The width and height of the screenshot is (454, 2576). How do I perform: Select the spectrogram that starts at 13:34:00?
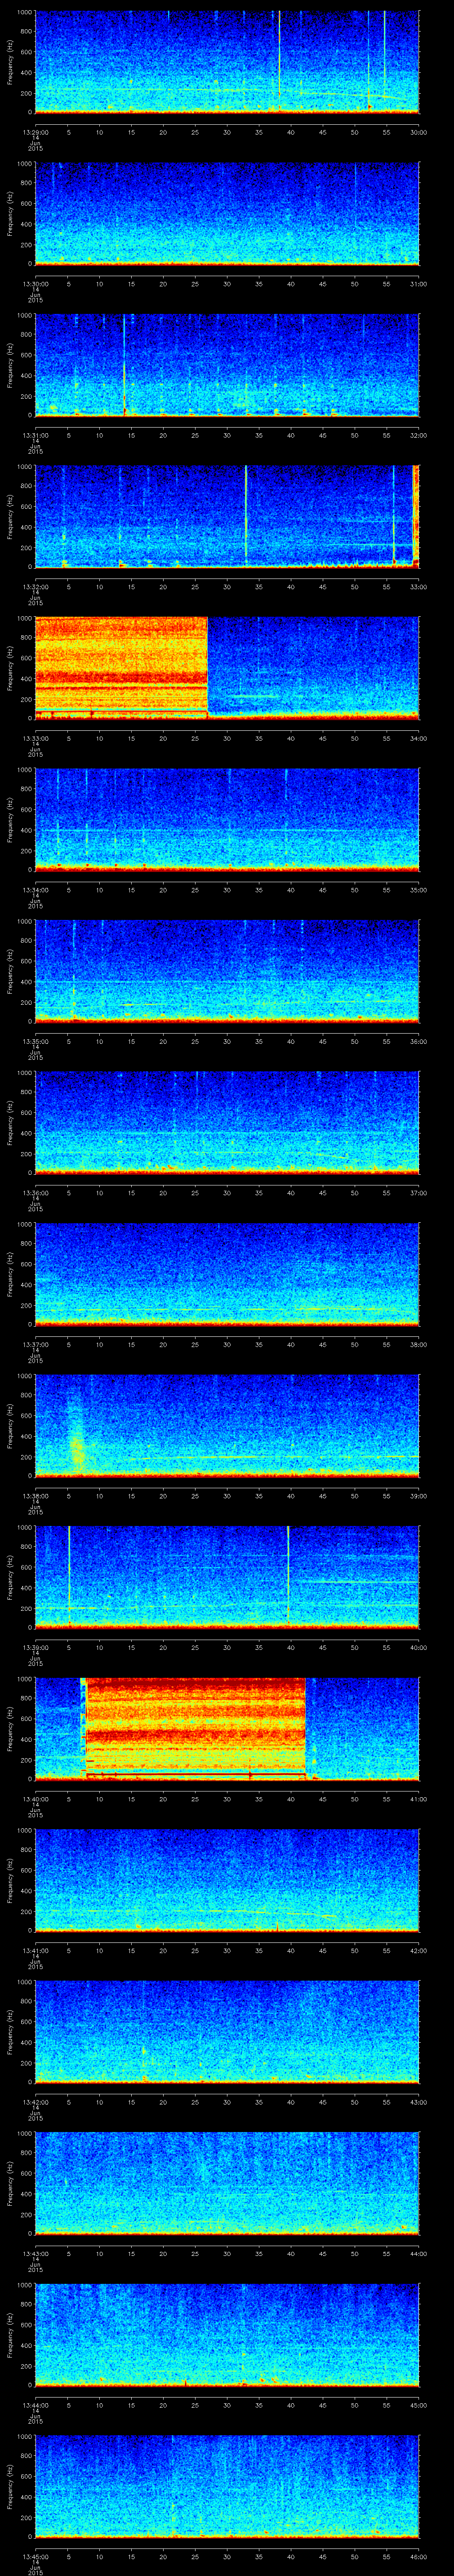(x=227, y=819)
